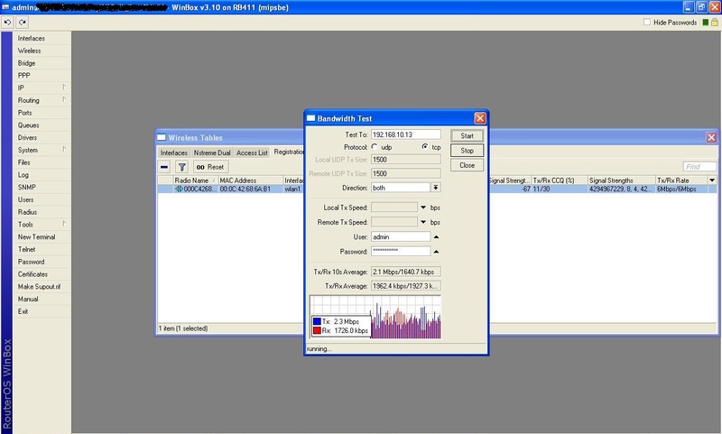Image resolution: width=722 pixels, height=434 pixels.
Task: Sort by the Tx/Rx Rate column header
Action: point(681,180)
